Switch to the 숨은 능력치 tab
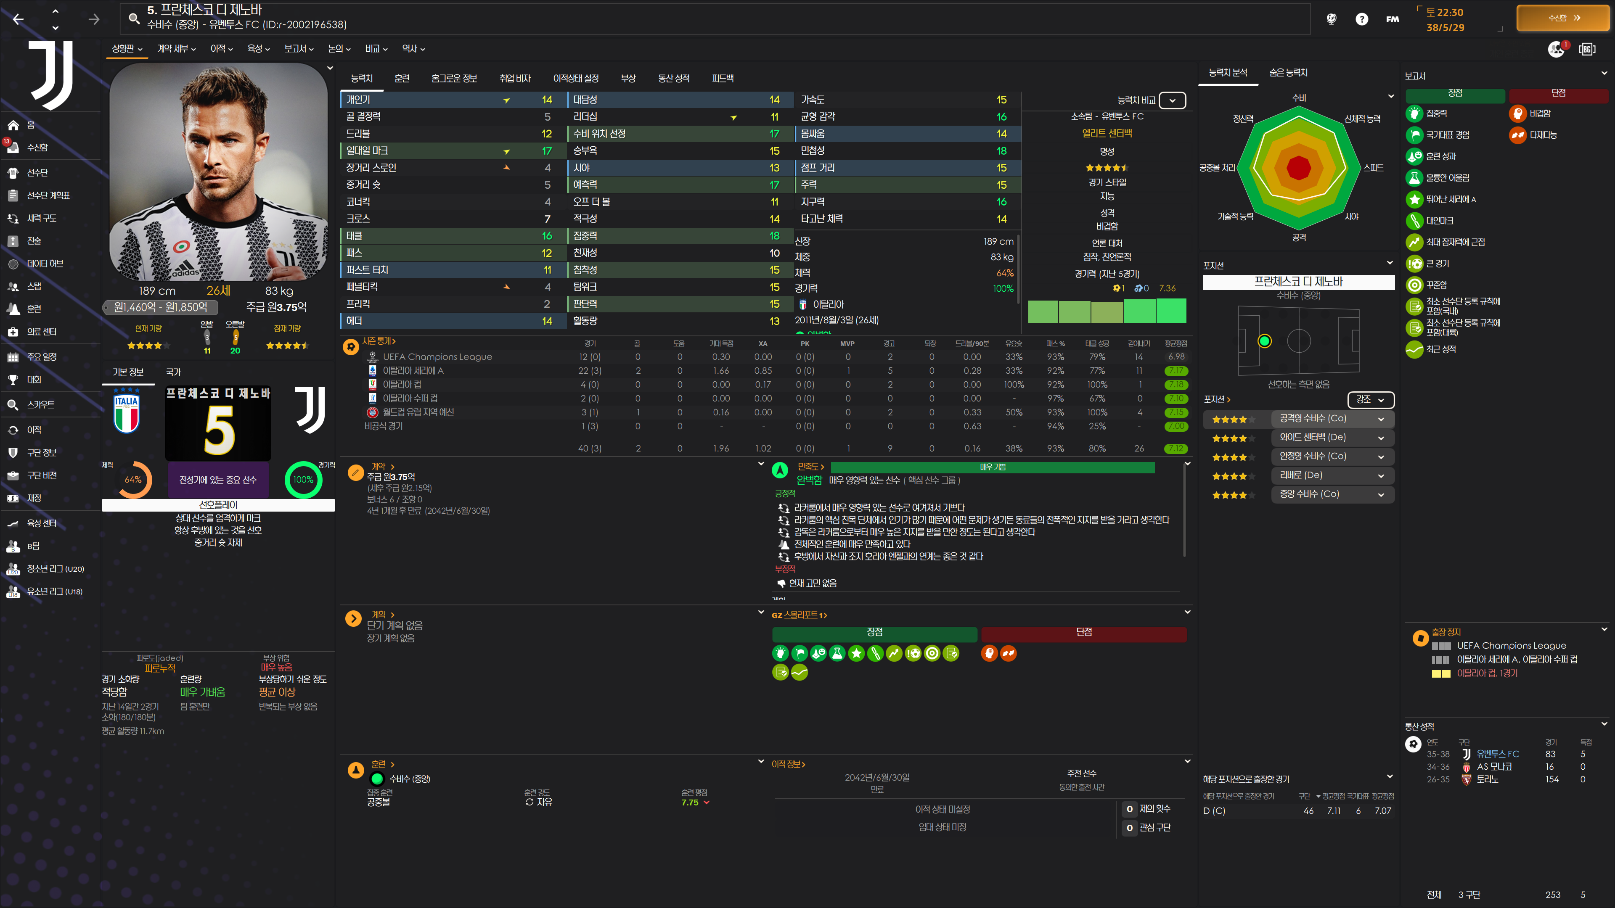1615x908 pixels. [1288, 73]
